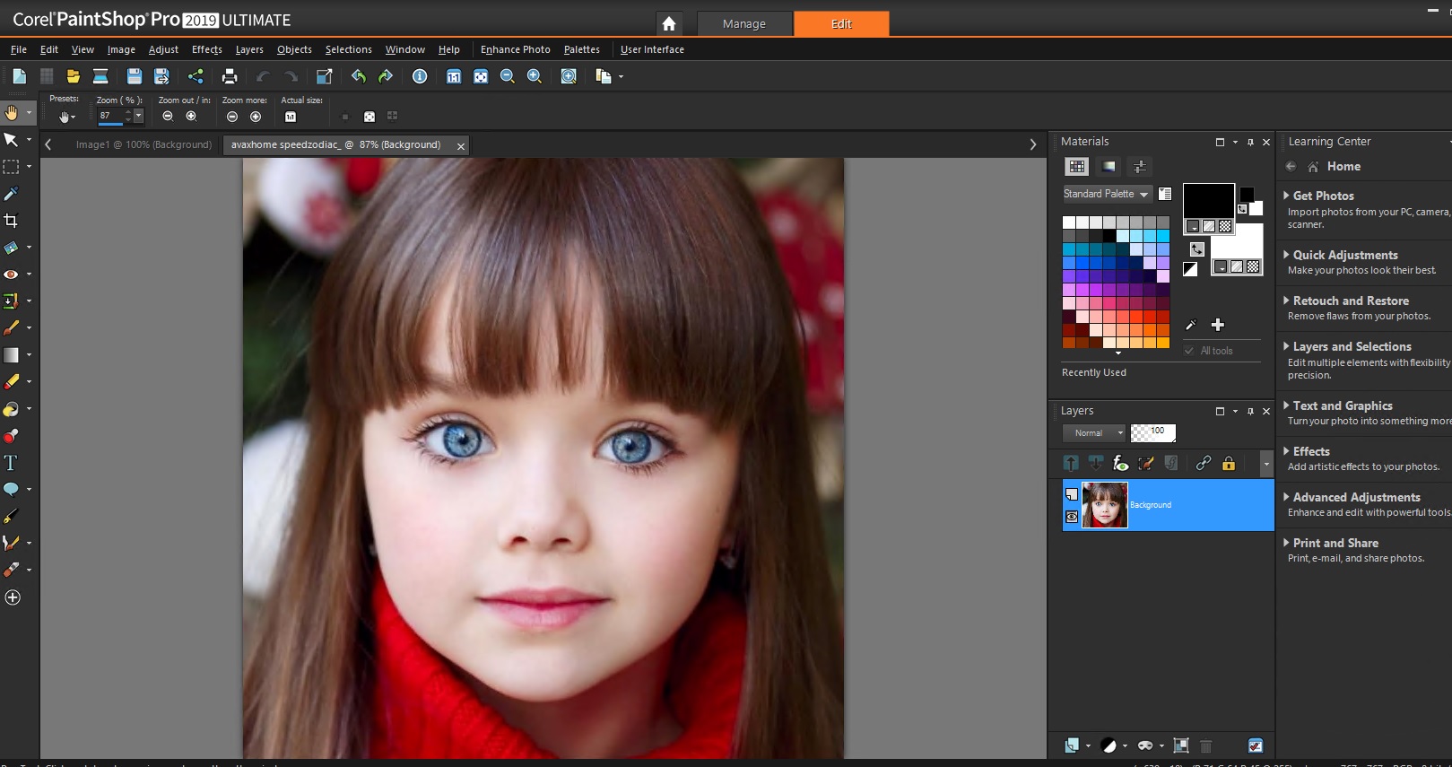This screenshot has width=1452, height=767.
Task: Click the zoom out magnifier icon
Action: coord(508,76)
